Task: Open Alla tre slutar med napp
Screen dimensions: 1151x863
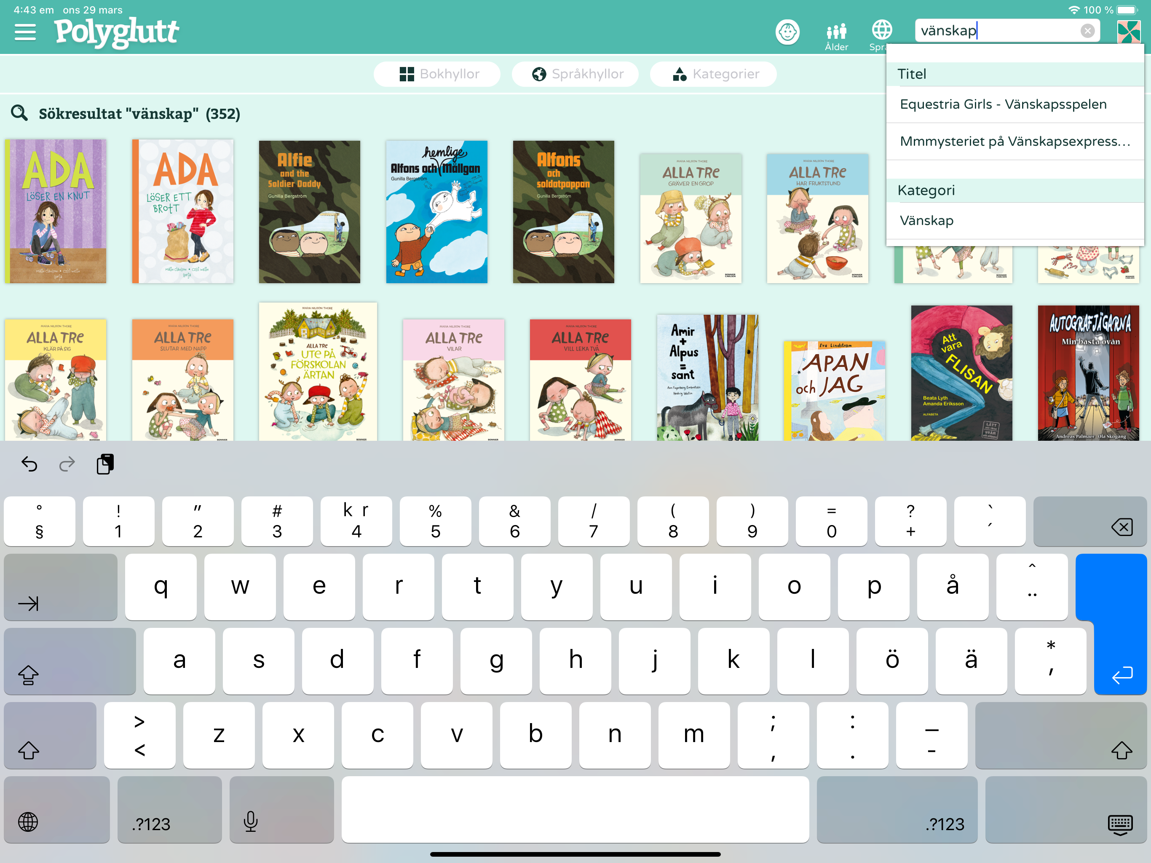Action: (183, 381)
